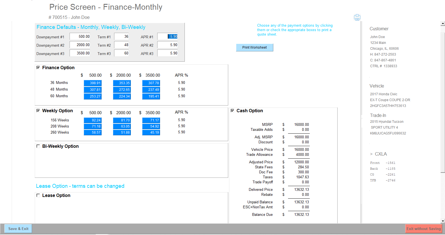
Task: Click the home phone H: 847-272-2503
Action: [383, 54]
